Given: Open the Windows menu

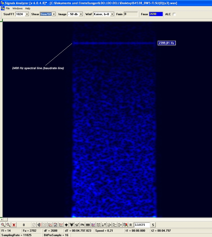Looking at the screenshot, I should [17, 8].
